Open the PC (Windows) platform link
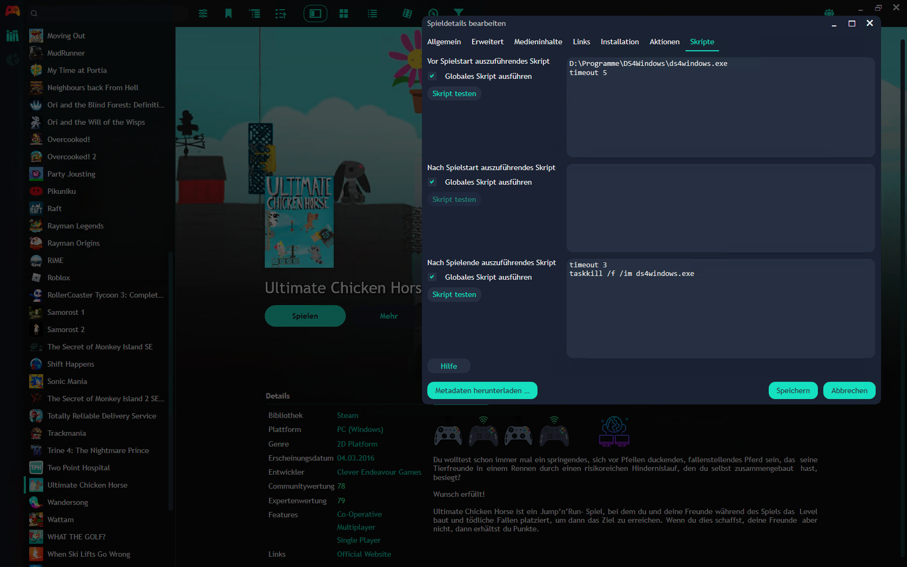Image resolution: width=907 pixels, height=567 pixels. (x=360, y=429)
